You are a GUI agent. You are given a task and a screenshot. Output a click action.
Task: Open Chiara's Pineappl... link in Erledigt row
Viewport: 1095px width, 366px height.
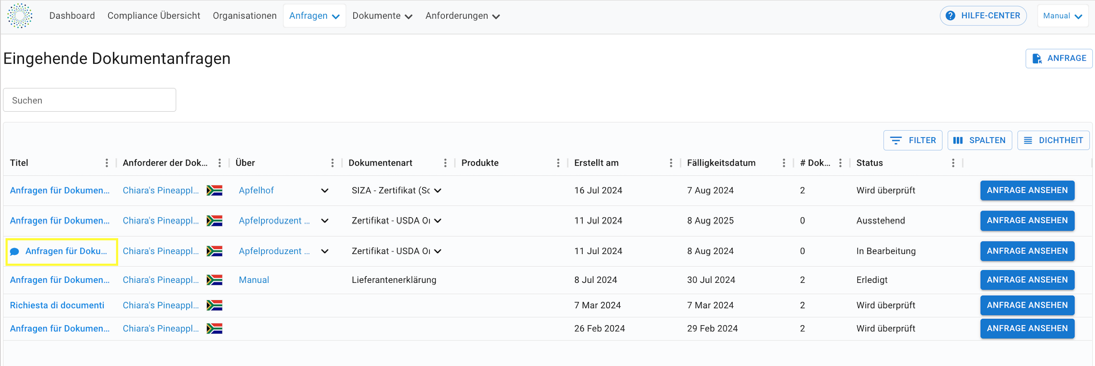pyautogui.click(x=161, y=280)
